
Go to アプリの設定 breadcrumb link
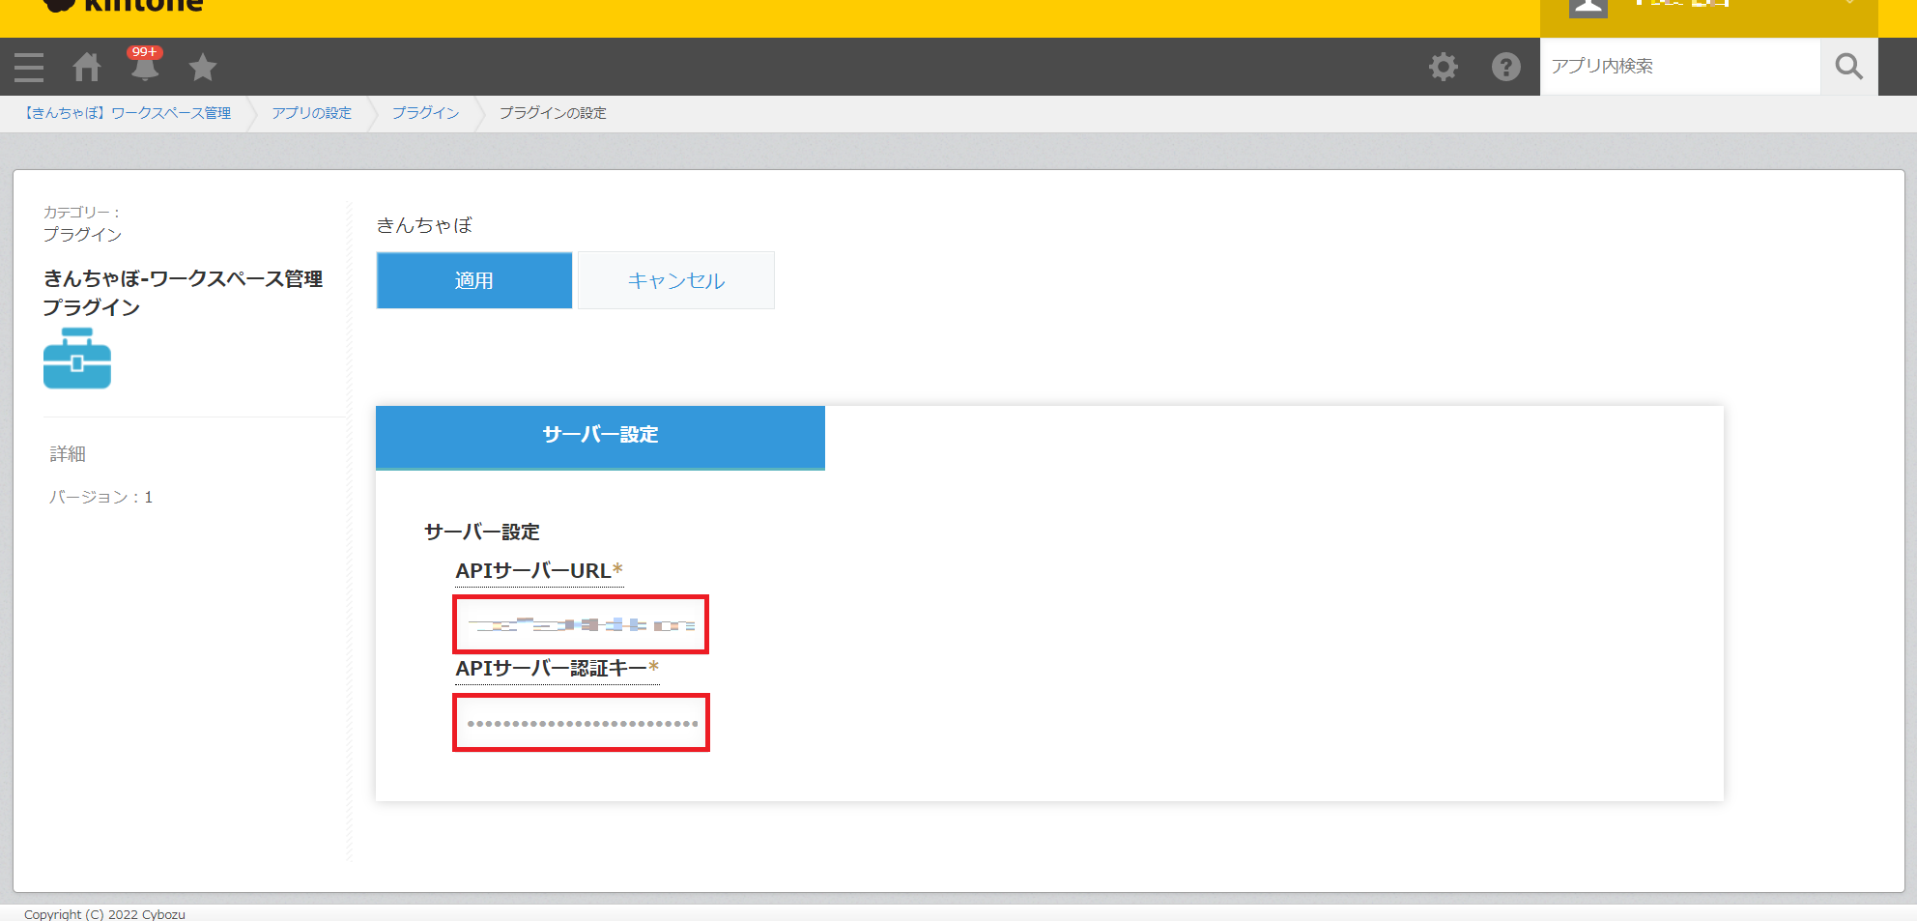311,113
